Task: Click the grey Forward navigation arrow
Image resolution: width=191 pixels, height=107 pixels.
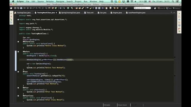Action: pos(121,8)
